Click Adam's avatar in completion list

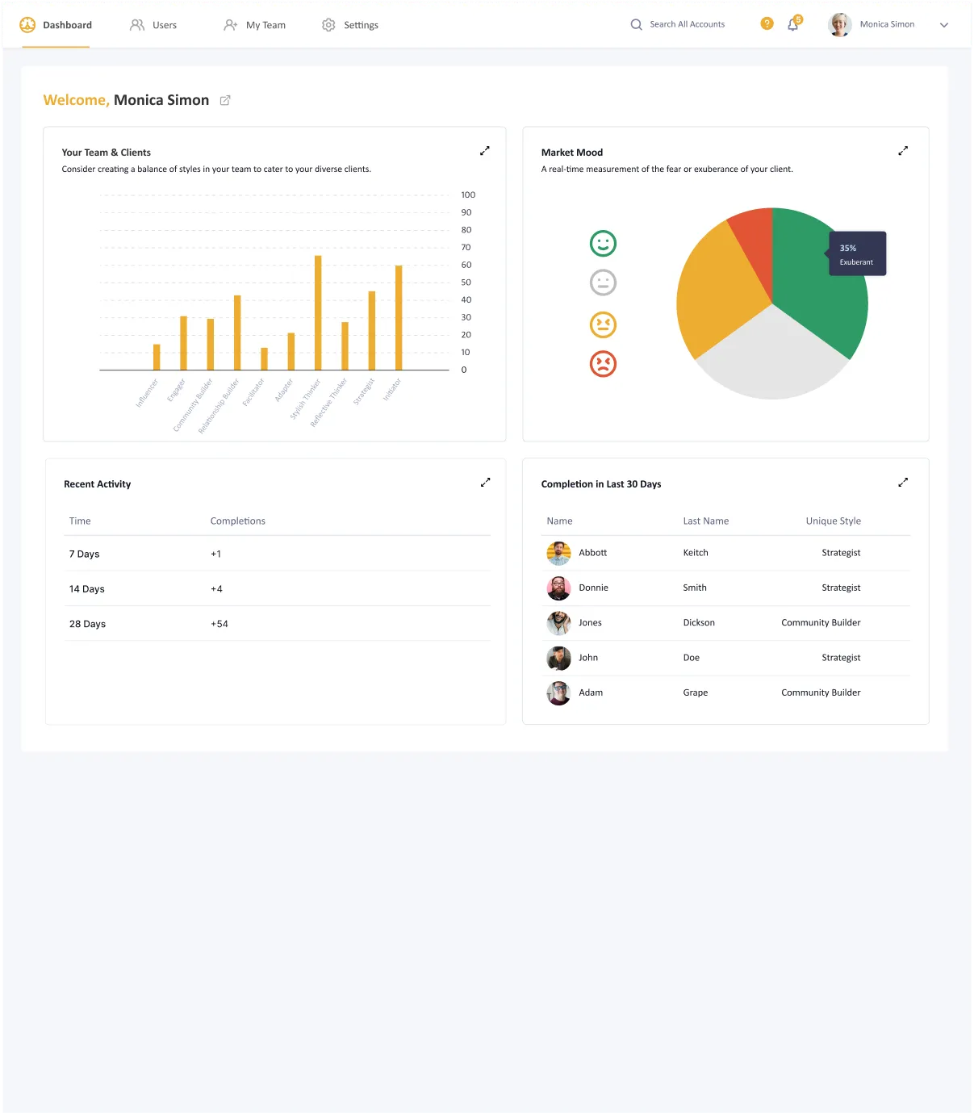click(558, 692)
